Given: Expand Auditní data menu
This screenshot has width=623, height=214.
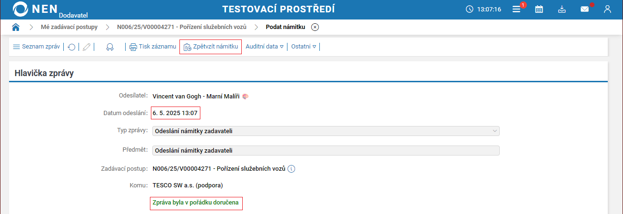Looking at the screenshot, I should click(265, 47).
